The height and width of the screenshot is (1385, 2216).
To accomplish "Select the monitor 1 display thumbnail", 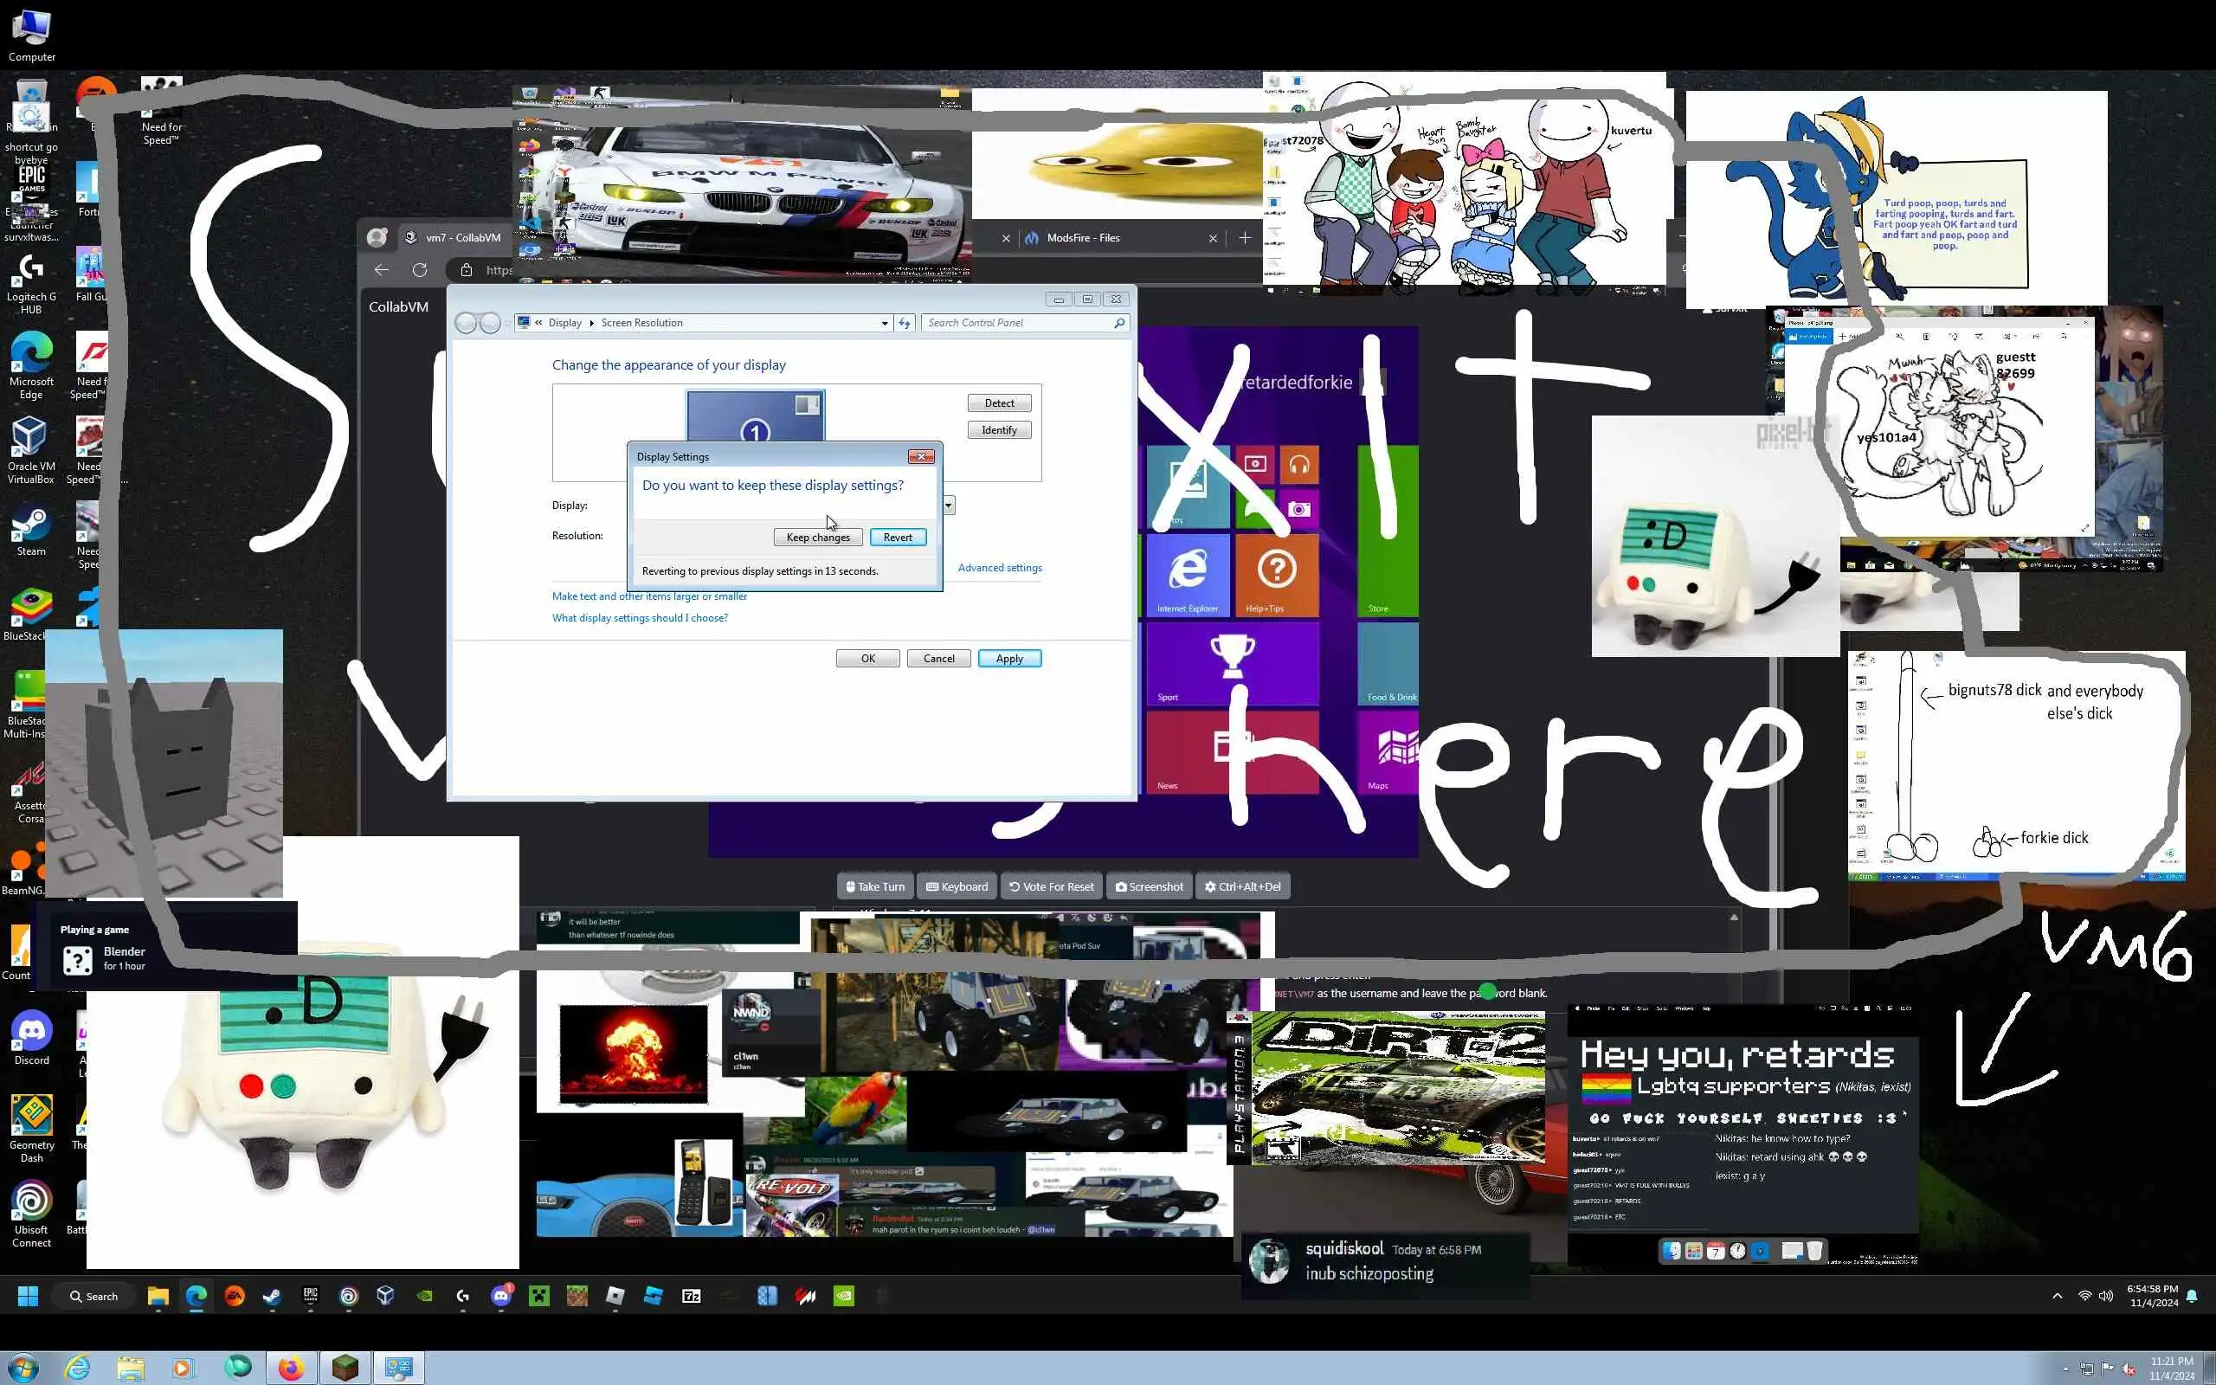I will click(755, 416).
